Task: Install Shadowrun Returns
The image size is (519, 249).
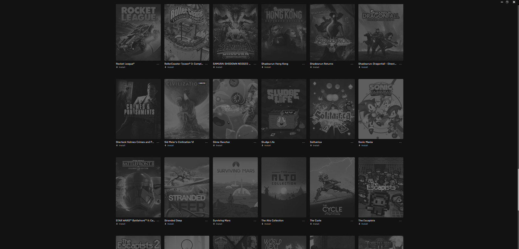Action: point(315,67)
